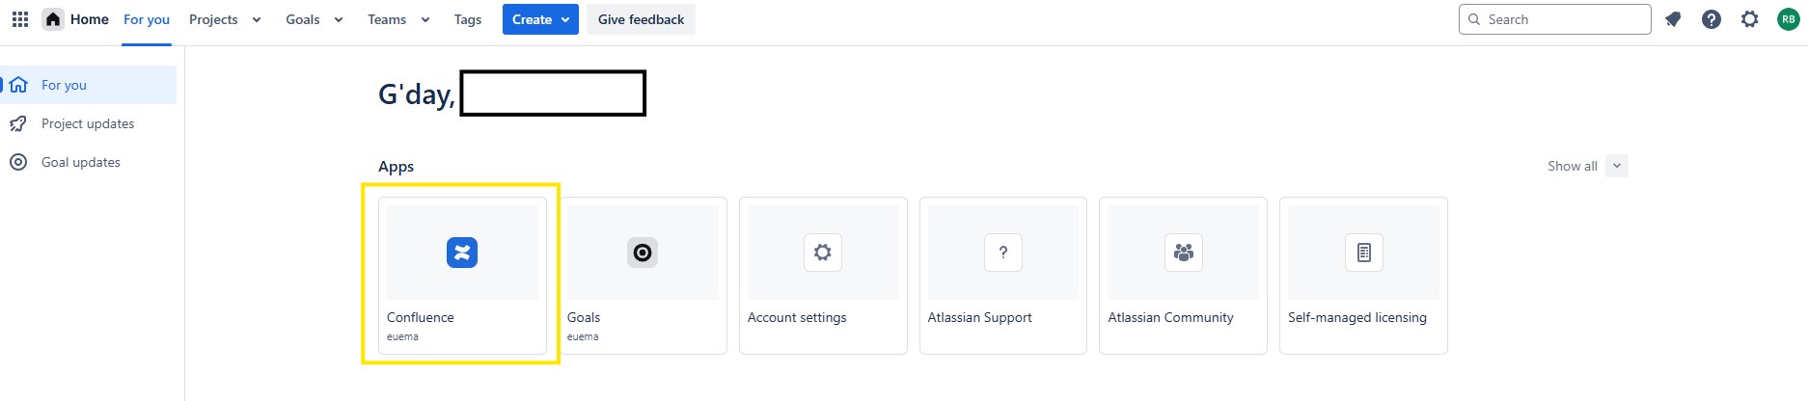Click the Atlassian Home logo icon
Screen dimensions: 1808x401
coord(53,19)
